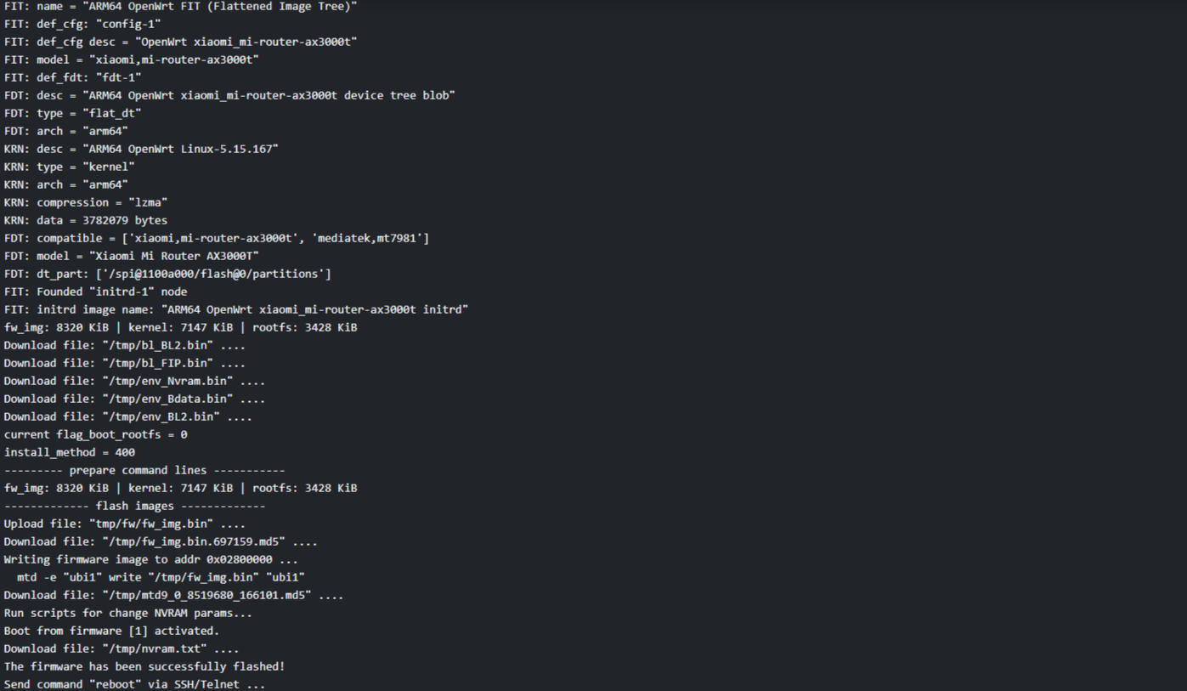Image resolution: width=1187 pixels, height=691 pixels.
Task: Click the Founded "initrd-1" node line
Action: click(95, 292)
